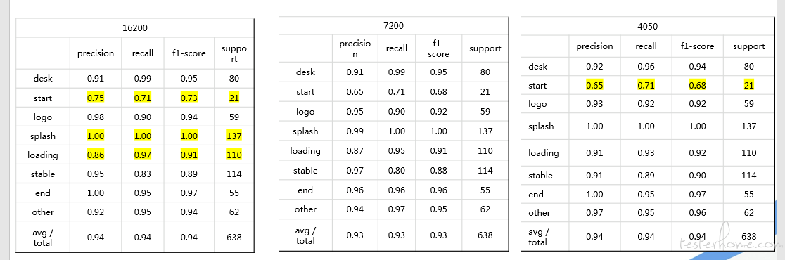Select stable recall 0.80 in 7200 table
Screen dimensions: 785x260
pos(396,171)
